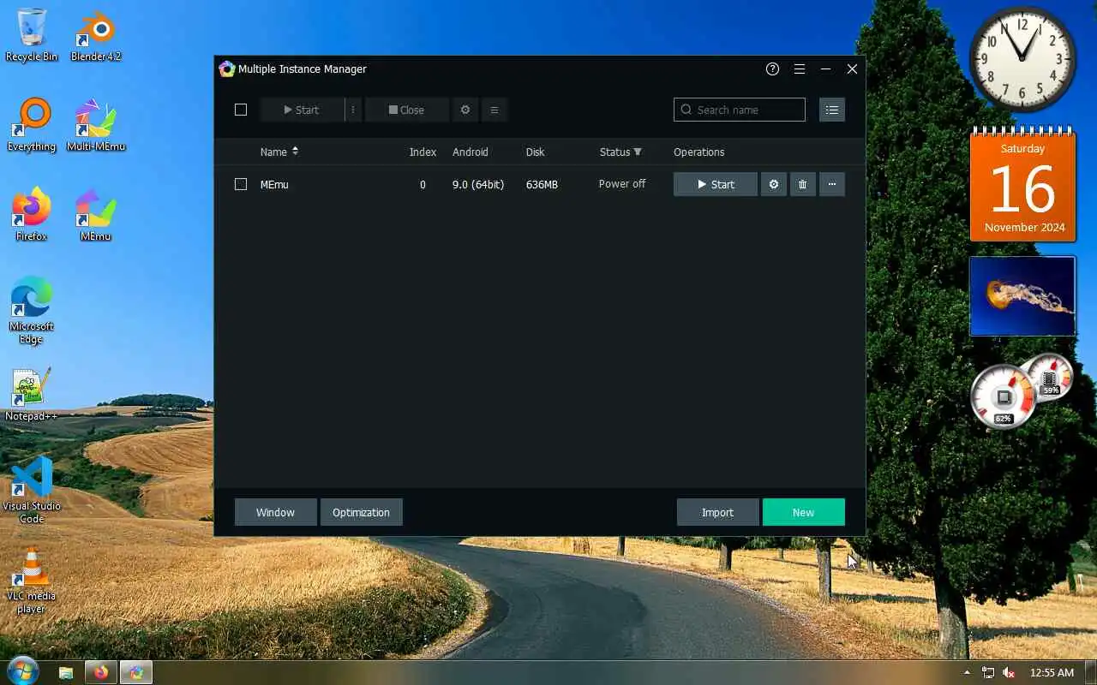
Task: Click the Index column header
Action: [x=423, y=152]
